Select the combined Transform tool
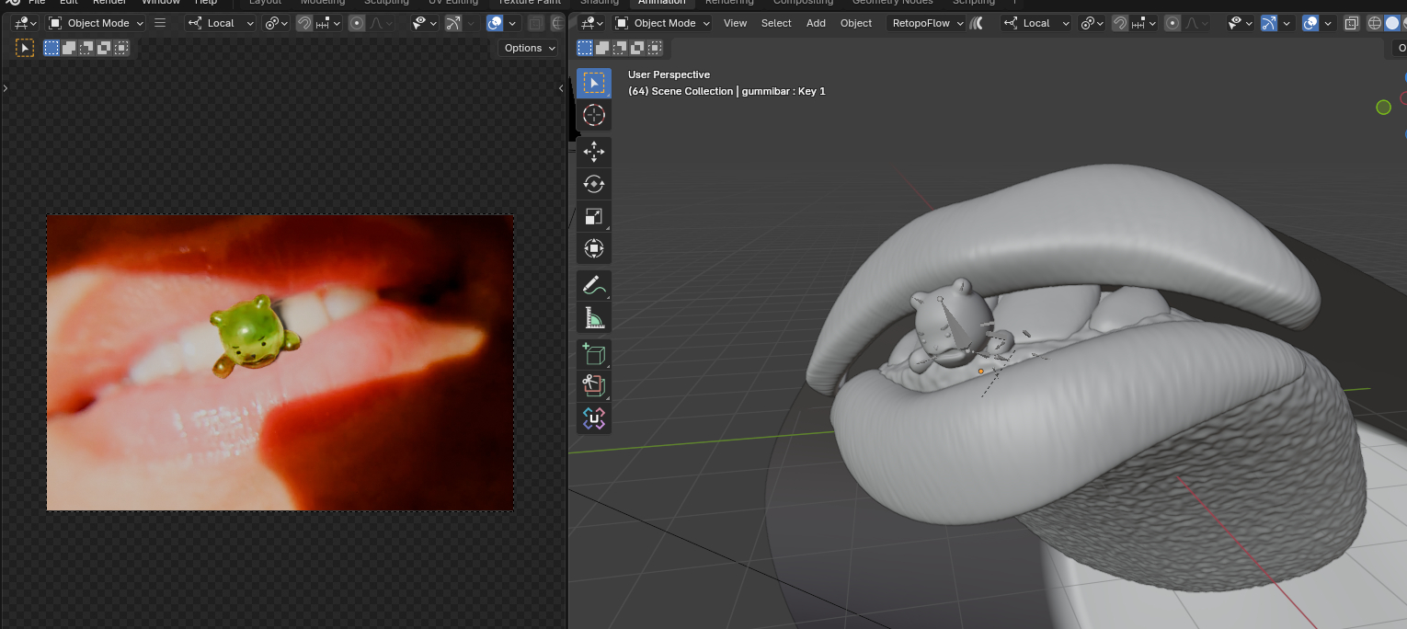The height and width of the screenshot is (629, 1407). 594,249
